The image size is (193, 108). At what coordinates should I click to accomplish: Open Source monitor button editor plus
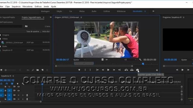point(157,70)
